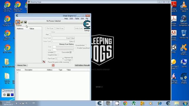Viewport: 189px width, 106px height.
Task: Open VLC media player desktop shortcut
Action: (x=184, y=6)
